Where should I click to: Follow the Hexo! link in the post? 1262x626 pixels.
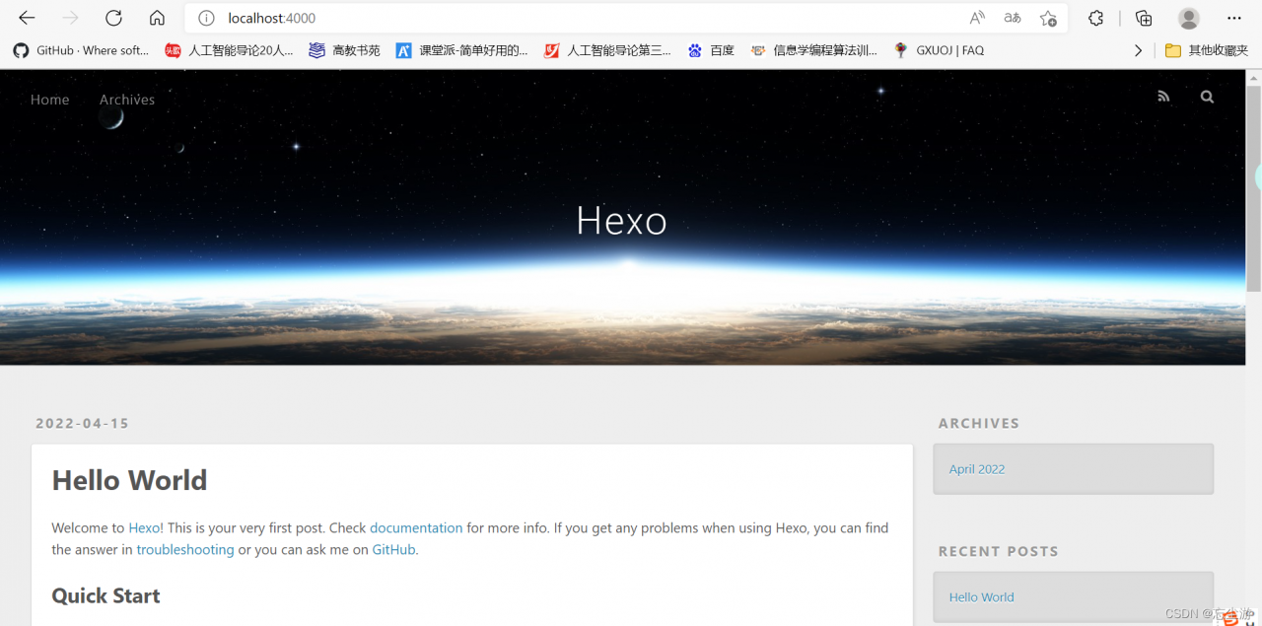146,527
